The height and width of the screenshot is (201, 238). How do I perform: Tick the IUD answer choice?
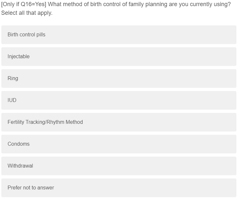(x=119, y=100)
